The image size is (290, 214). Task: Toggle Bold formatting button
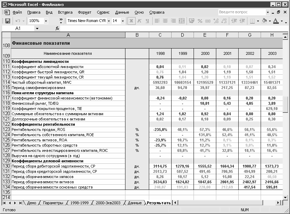(131, 21)
